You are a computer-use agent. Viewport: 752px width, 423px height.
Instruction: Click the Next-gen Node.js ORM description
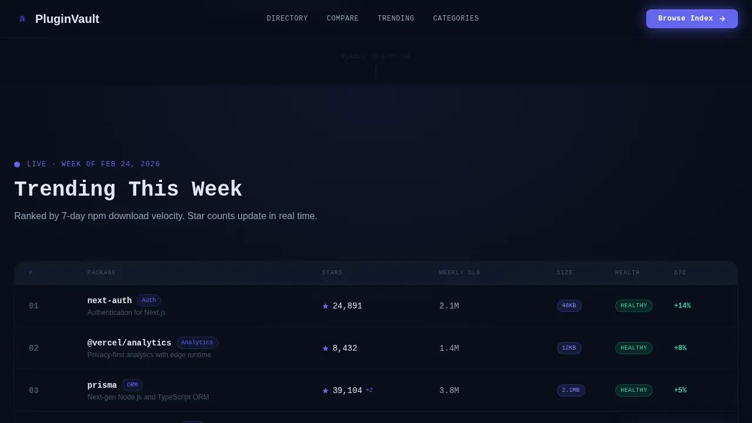[148, 397]
